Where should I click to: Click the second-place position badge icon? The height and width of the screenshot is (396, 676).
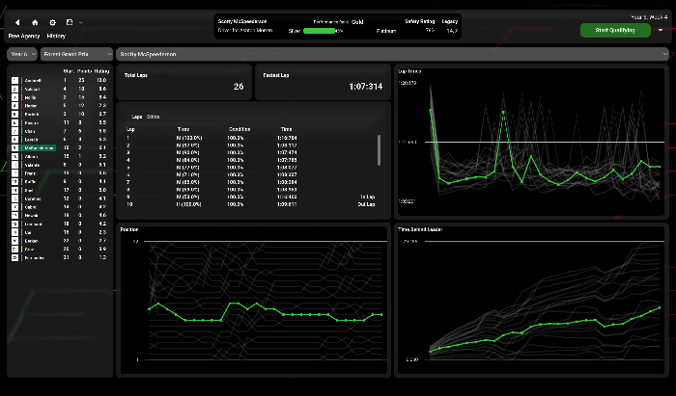pyautogui.click(x=14, y=89)
